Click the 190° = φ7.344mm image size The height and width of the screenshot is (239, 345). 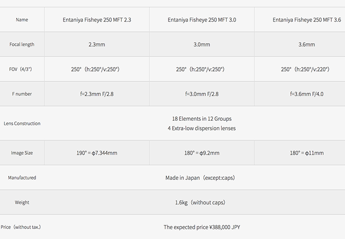tap(97, 153)
